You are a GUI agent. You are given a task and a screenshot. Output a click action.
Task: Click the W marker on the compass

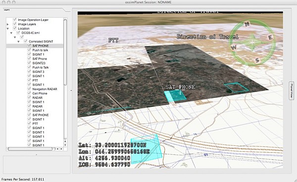(234, 47)
